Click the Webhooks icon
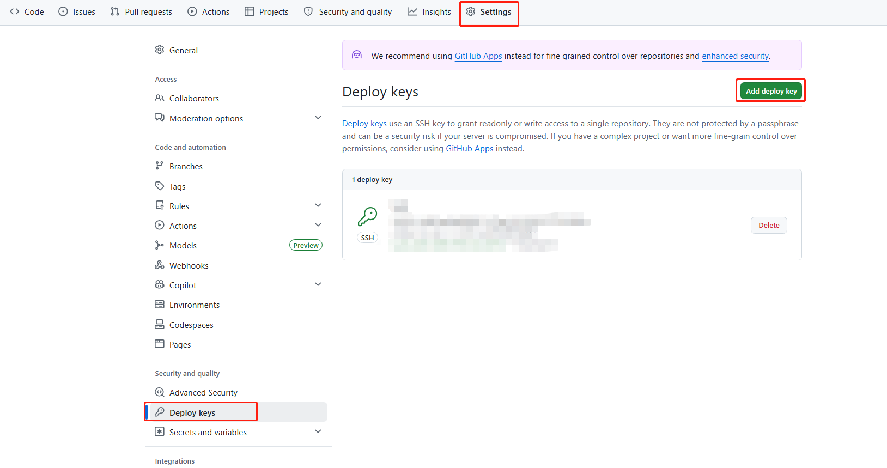 point(159,265)
